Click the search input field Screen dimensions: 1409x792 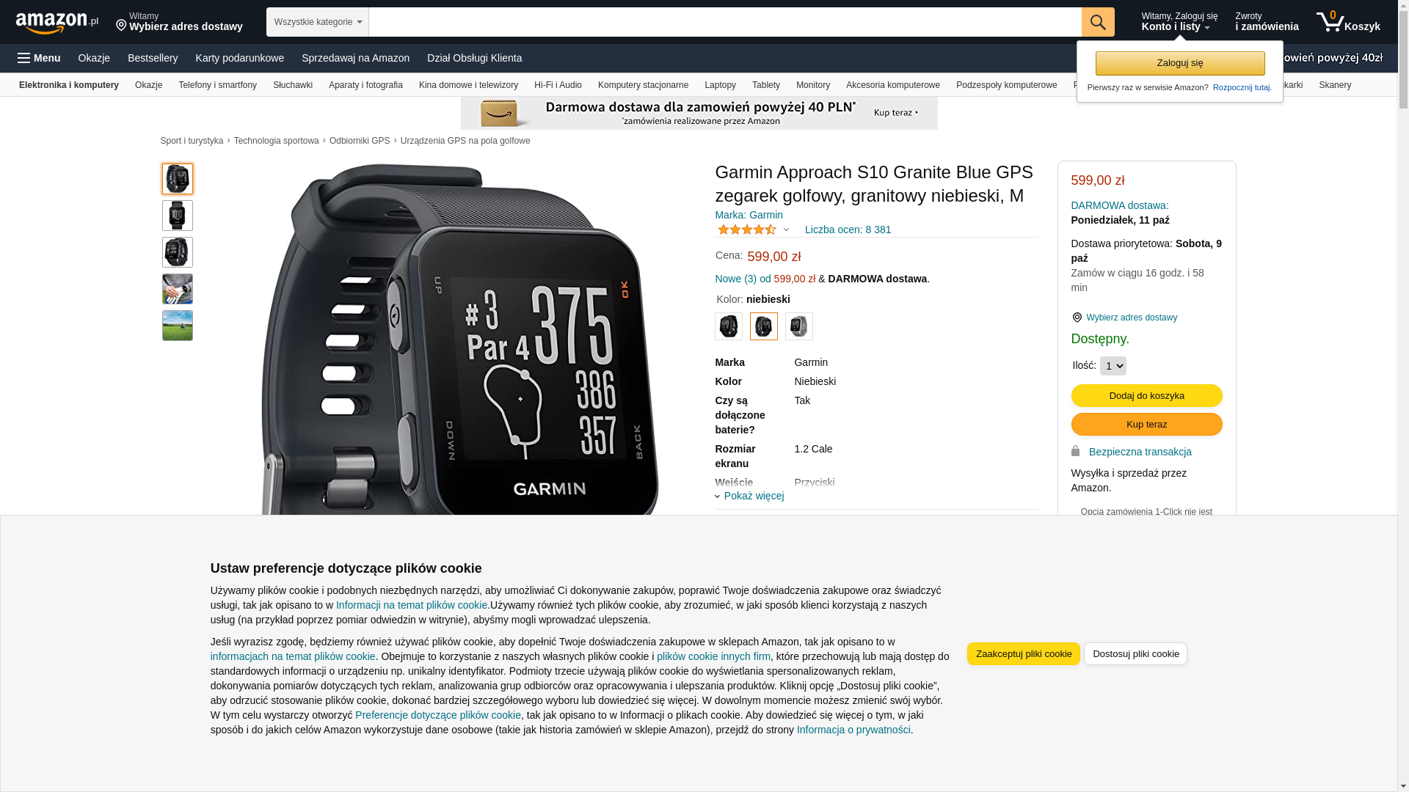pyautogui.click(x=725, y=22)
